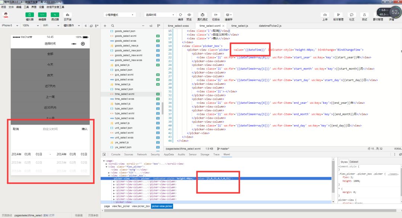Open 项目 menu in menu bar
The width and height of the screenshot is (402, 218).
[3, 7]
